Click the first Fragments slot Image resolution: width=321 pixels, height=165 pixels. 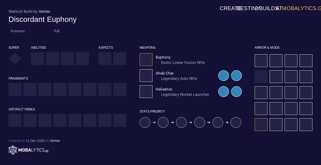[15, 89]
